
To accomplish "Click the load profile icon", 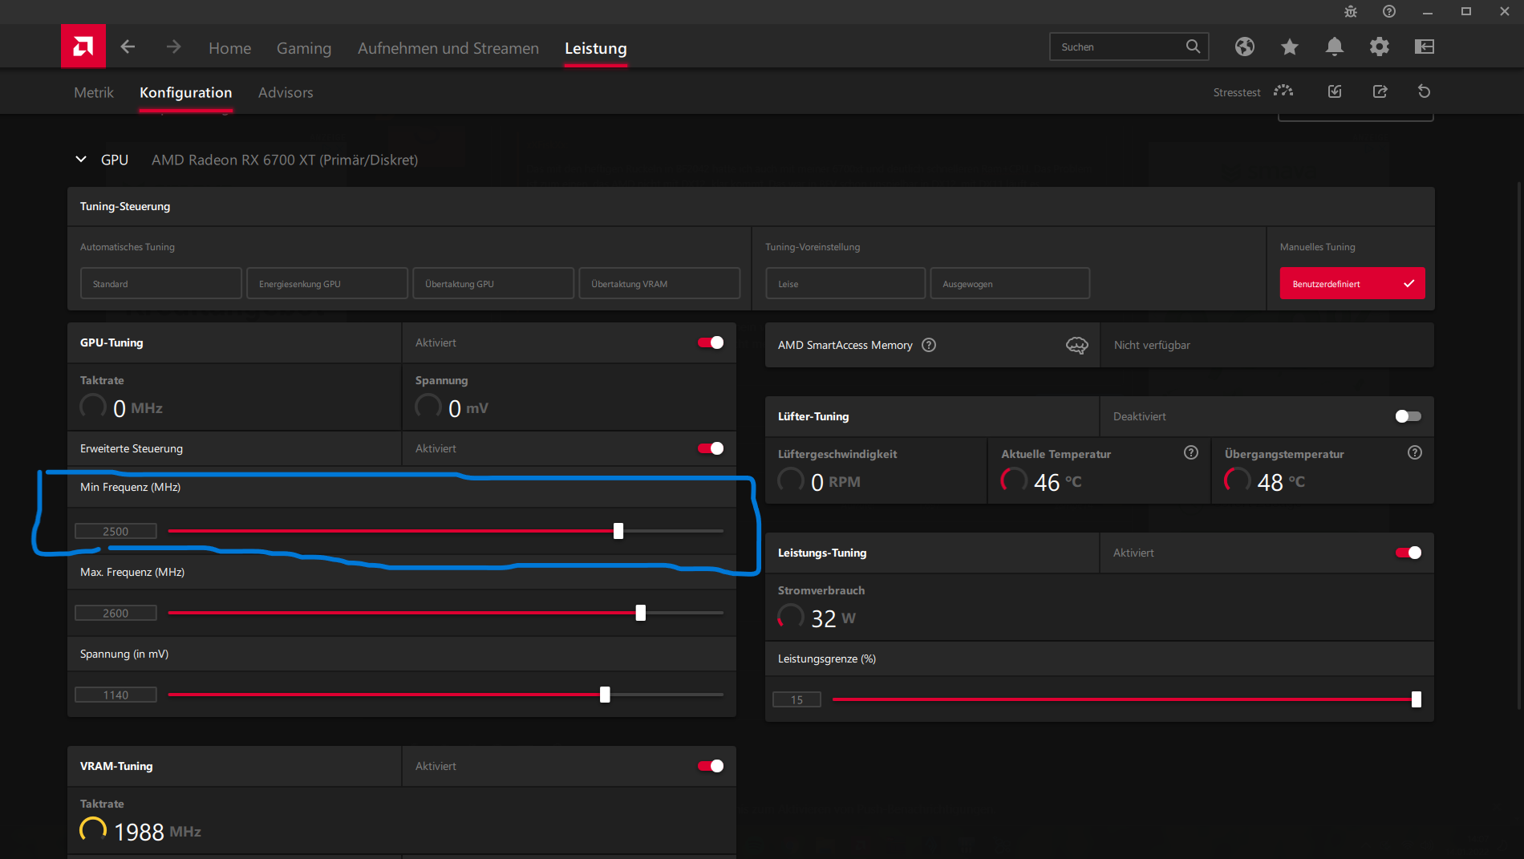I will click(1335, 91).
